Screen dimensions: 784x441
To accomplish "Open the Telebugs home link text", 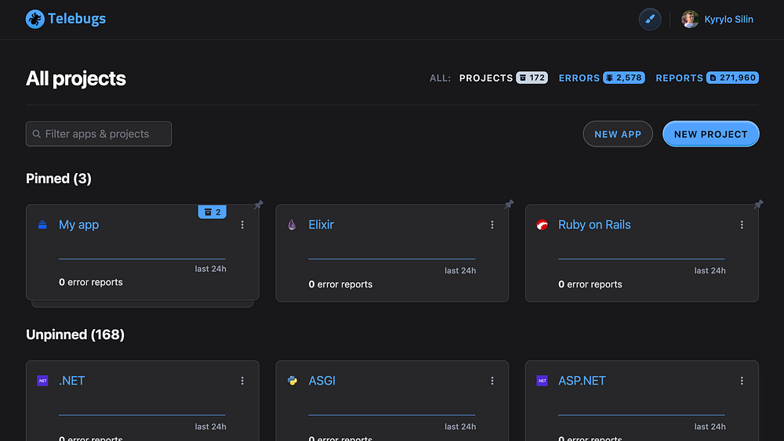I will [77, 19].
